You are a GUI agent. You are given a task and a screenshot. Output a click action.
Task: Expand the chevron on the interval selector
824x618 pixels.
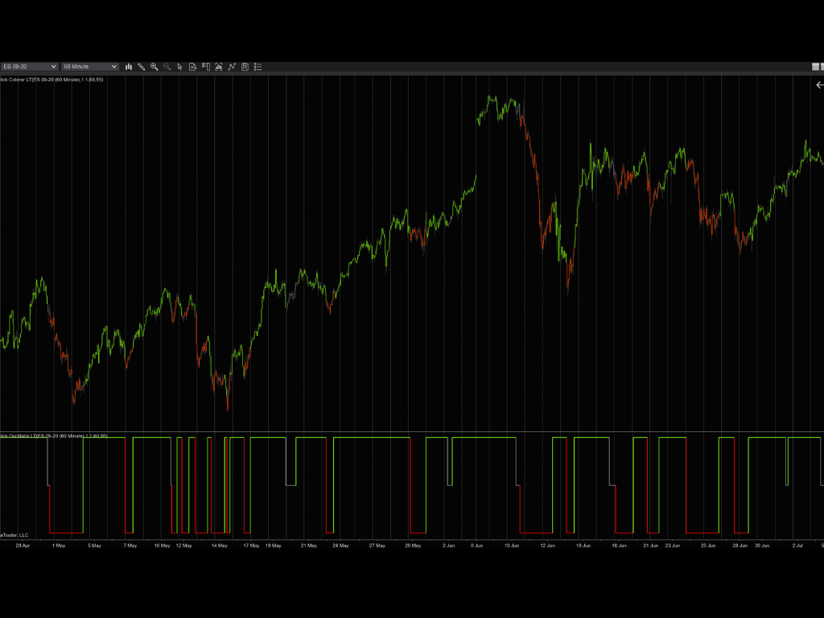pyautogui.click(x=113, y=67)
